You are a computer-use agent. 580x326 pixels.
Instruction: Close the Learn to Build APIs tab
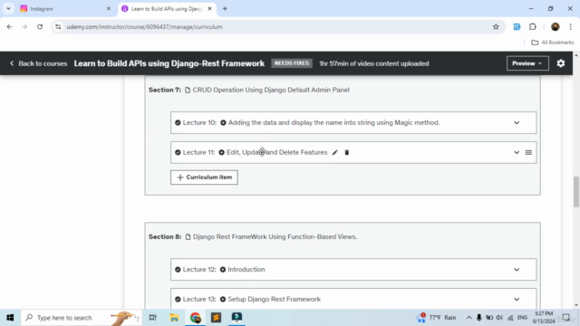[x=209, y=8]
